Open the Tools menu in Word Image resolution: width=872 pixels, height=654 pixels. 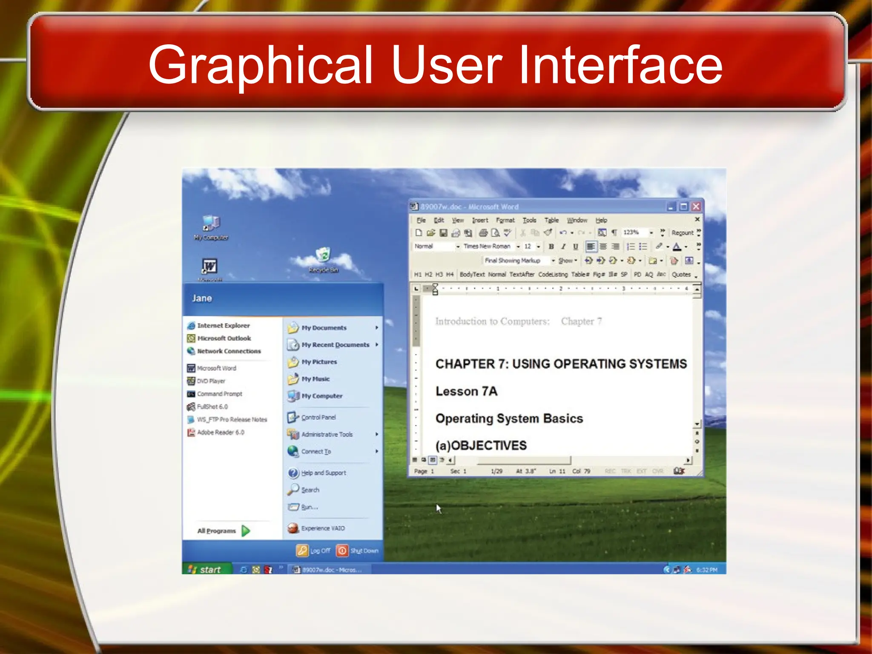[530, 220]
